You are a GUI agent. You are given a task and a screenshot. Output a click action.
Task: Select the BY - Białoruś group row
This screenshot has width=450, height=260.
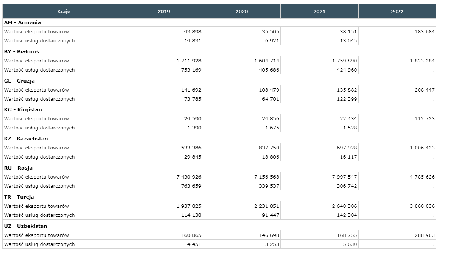(x=22, y=52)
